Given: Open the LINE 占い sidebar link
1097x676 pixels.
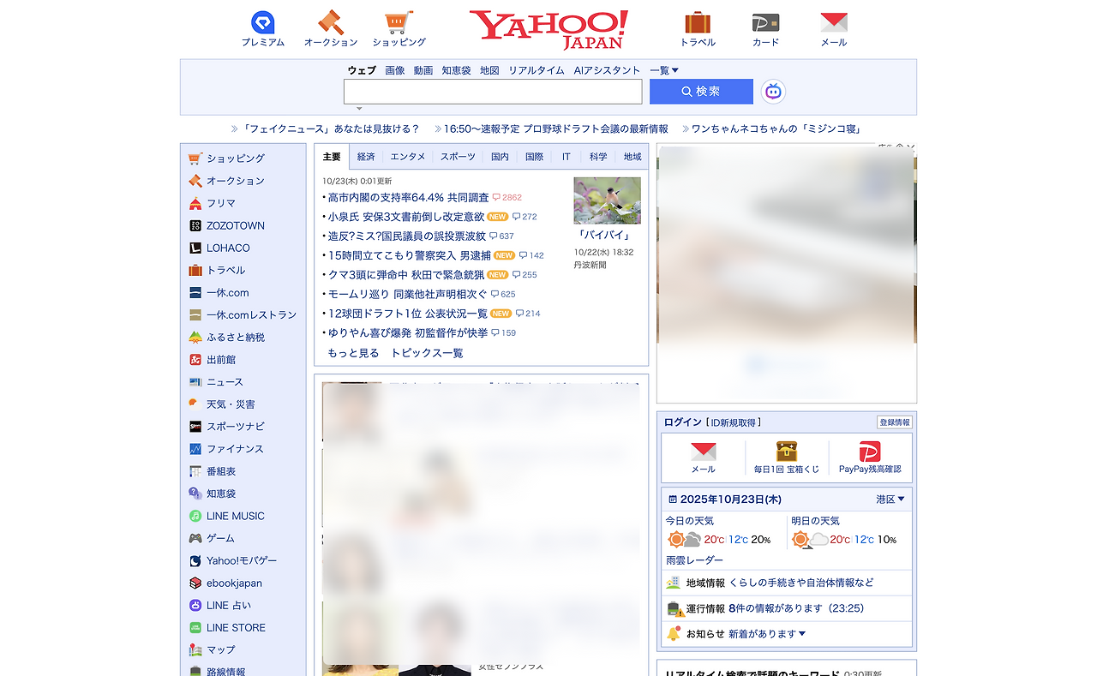Looking at the screenshot, I should pyautogui.click(x=229, y=605).
